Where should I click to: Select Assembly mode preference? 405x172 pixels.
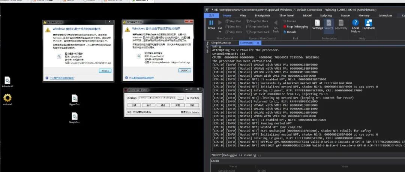pyautogui.click(x=341, y=25)
